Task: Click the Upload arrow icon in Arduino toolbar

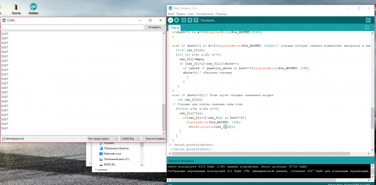Action: click(176, 20)
